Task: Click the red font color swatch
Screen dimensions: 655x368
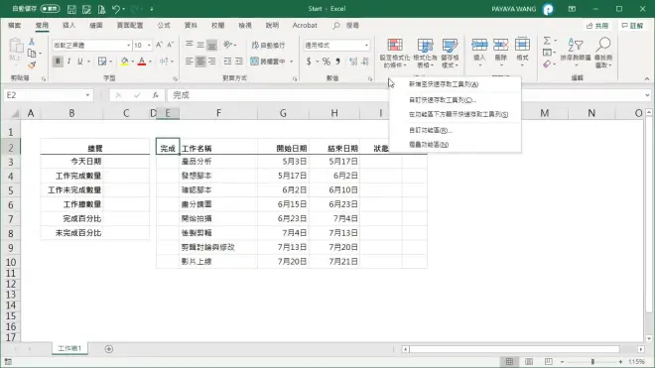Action: [142, 61]
